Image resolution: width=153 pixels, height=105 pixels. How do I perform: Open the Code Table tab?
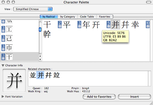click(x=87, y=17)
